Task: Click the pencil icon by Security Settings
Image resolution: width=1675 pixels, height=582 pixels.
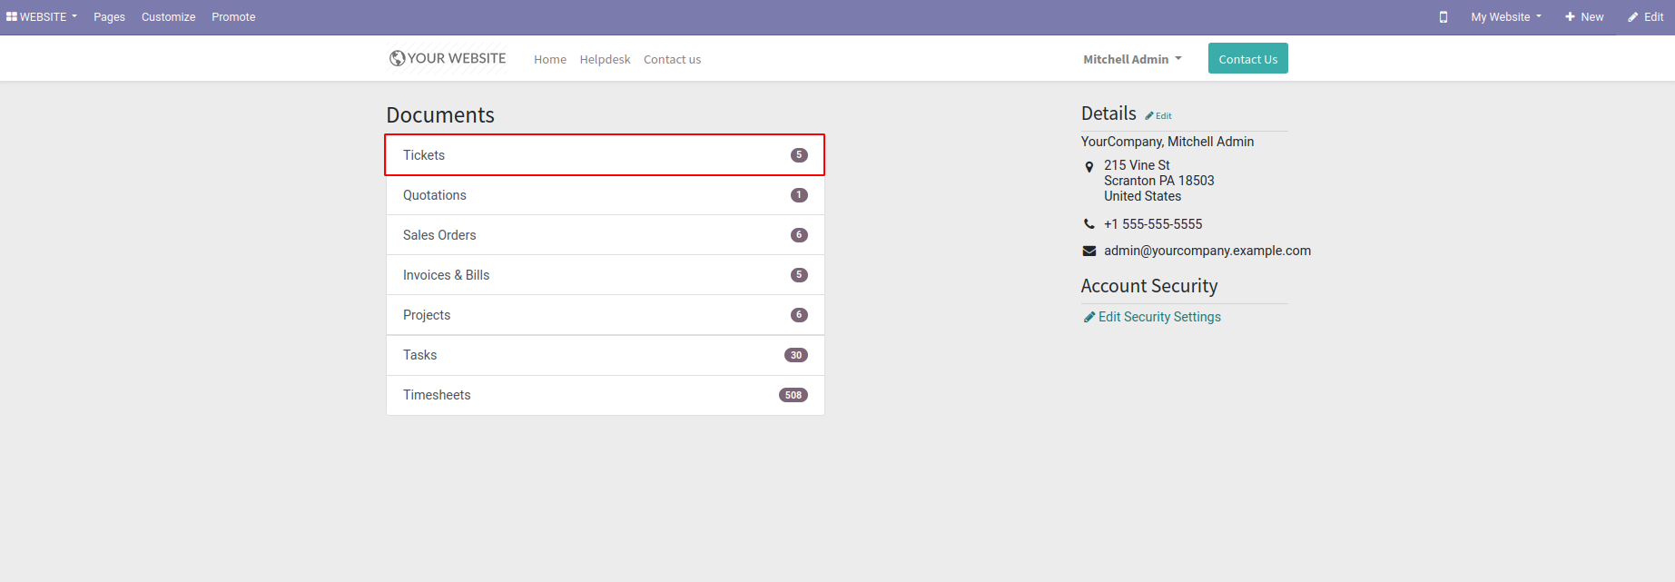Action: point(1089,317)
